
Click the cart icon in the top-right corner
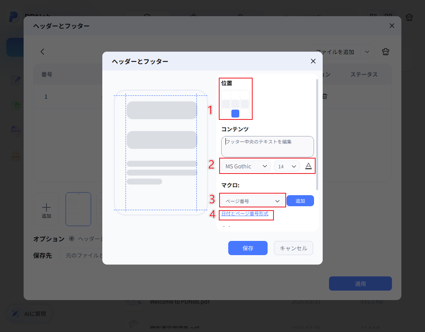(x=409, y=17)
